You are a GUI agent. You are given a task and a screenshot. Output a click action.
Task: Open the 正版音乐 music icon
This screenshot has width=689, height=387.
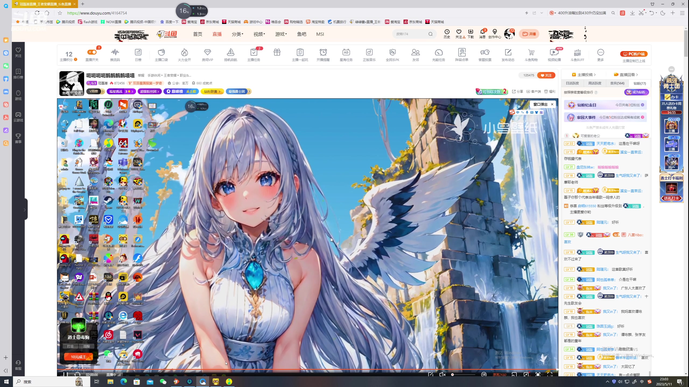369,52
